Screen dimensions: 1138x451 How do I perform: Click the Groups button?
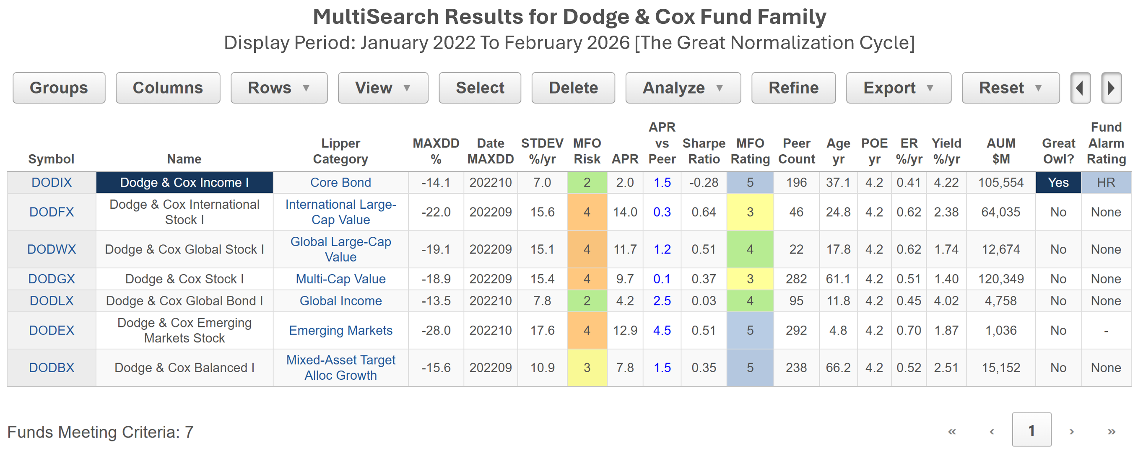point(59,88)
